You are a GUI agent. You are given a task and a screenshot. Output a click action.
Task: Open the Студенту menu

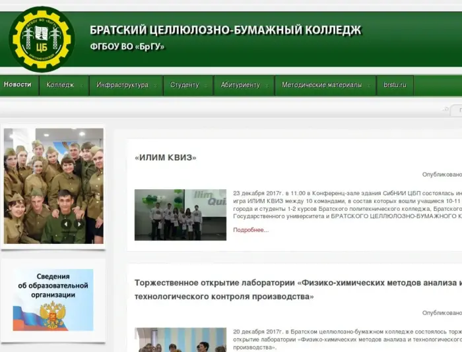pyautogui.click(x=188, y=85)
